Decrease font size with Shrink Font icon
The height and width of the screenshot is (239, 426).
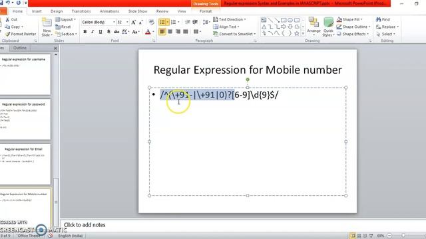pyautogui.click(x=140, y=22)
